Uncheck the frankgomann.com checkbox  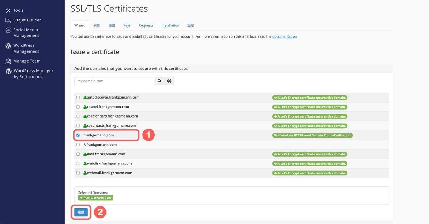pos(78,135)
